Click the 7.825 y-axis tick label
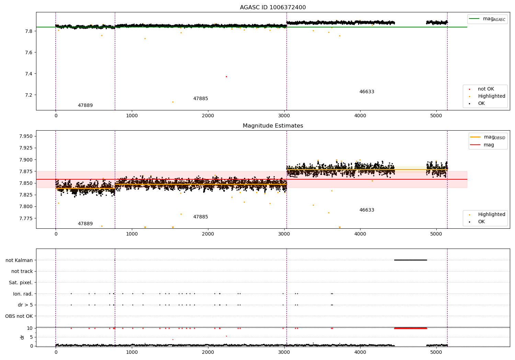 25,195
